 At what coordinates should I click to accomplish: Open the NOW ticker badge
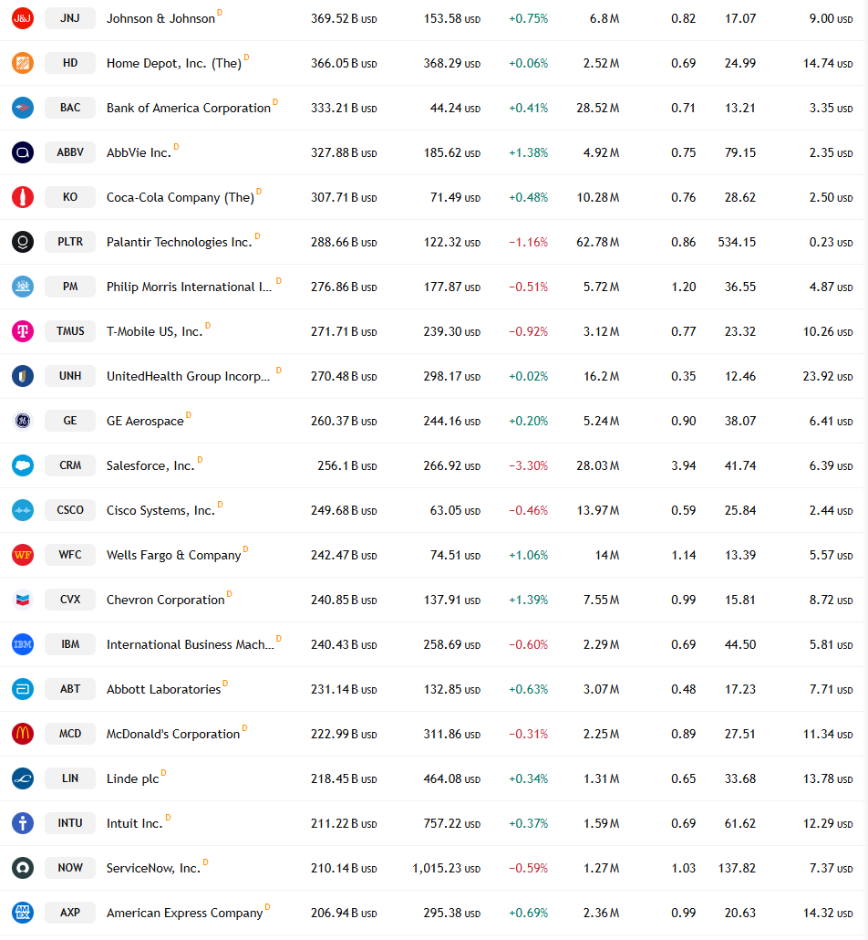pyautogui.click(x=70, y=868)
